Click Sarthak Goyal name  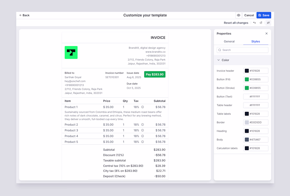coord(73,77)
